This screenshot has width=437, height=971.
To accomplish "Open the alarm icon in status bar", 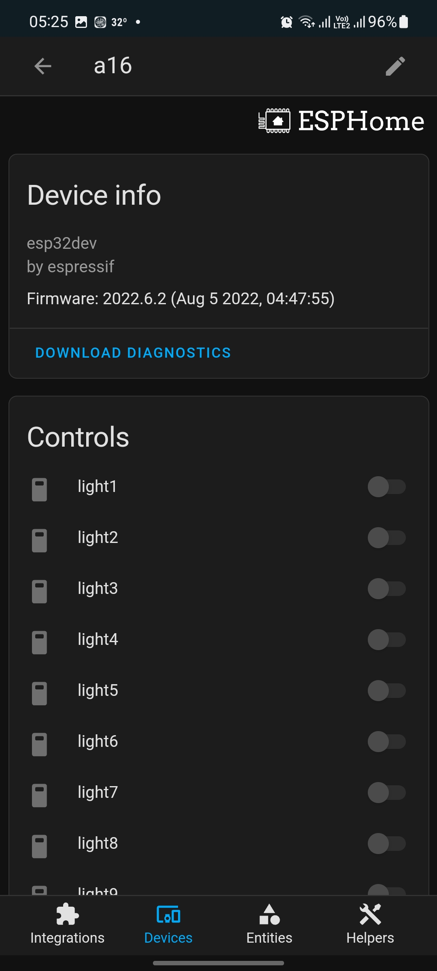I will (x=286, y=22).
